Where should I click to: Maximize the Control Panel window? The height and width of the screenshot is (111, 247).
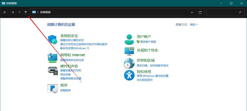pyautogui.click(x=231, y=3)
